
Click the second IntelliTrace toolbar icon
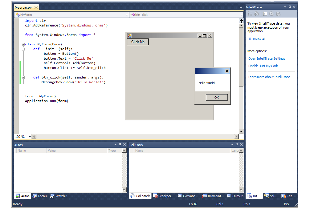pos(256,14)
